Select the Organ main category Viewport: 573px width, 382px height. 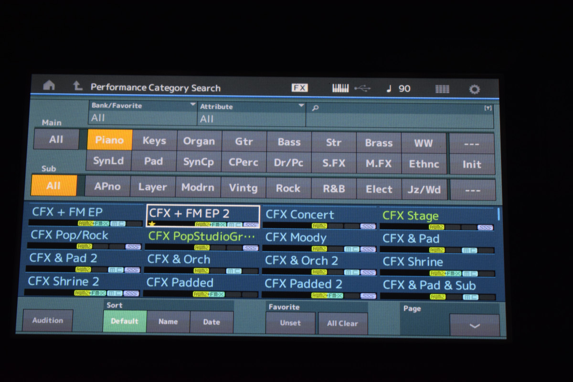[199, 141]
